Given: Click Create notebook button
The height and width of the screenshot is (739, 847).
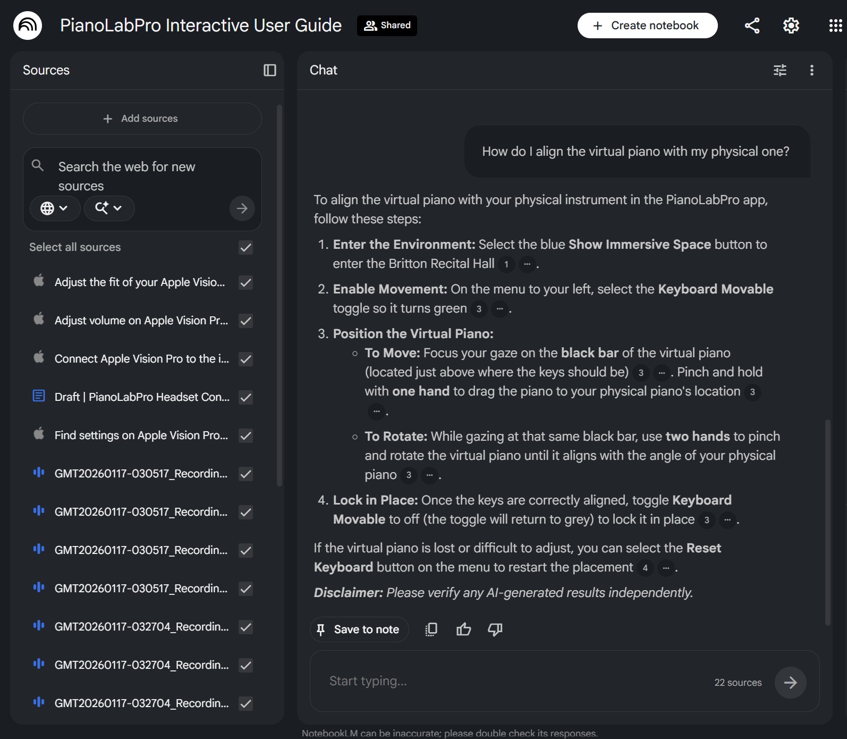Looking at the screenshot, I should [x=647, y=26].
